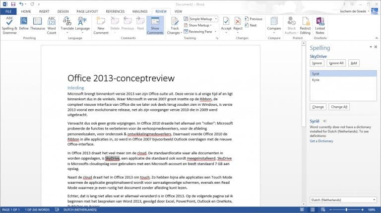Open the FILE tab
This screenshot has height=213, width=381.
tap(8, 11)
